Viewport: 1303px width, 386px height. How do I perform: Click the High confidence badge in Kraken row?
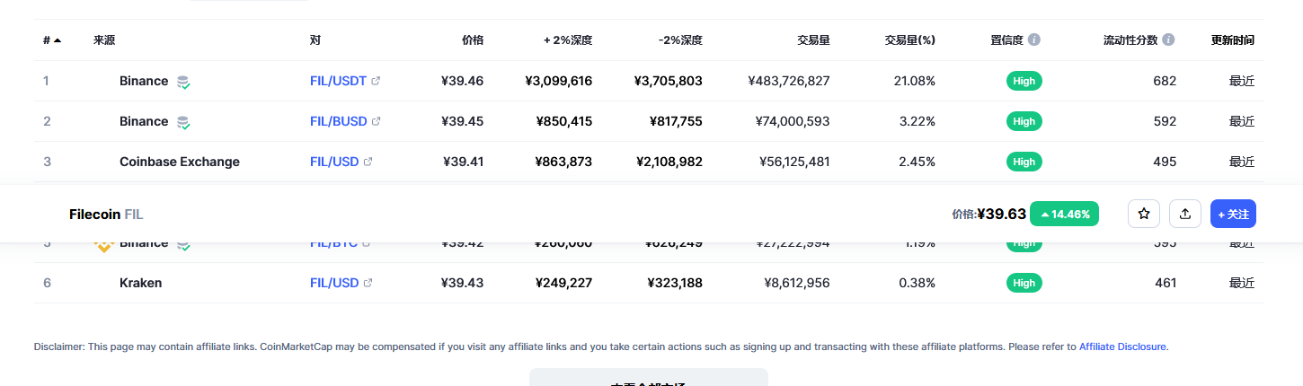1024,283
